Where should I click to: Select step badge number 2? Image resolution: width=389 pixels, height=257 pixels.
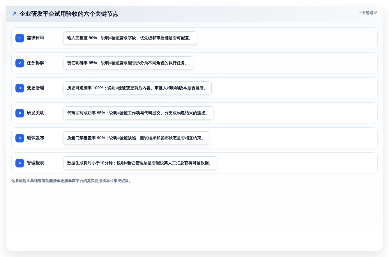[20, 63]
